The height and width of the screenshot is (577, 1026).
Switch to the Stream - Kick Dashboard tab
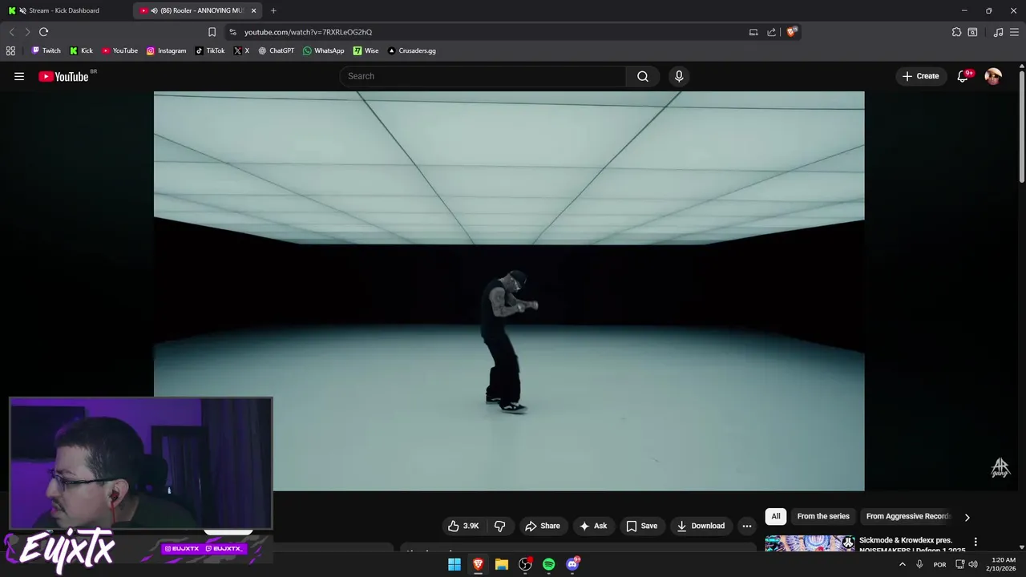[x=64, y=10]
